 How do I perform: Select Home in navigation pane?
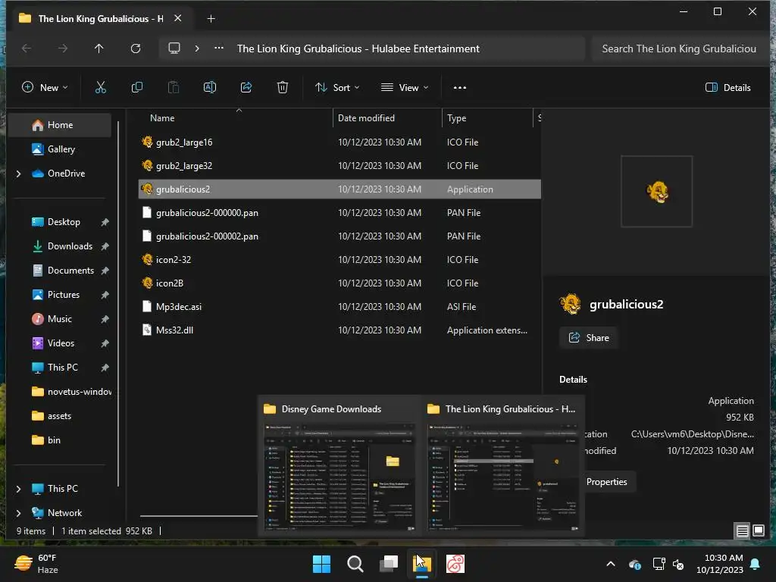click(x=60, y=125)
